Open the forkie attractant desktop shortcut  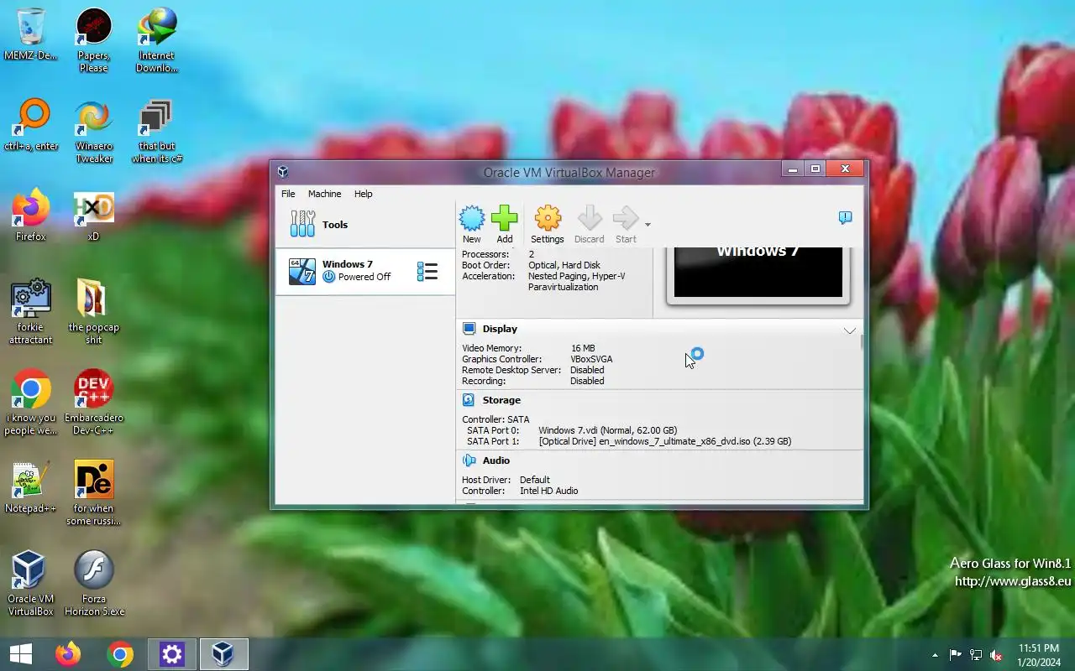click(x=31, y=312)
